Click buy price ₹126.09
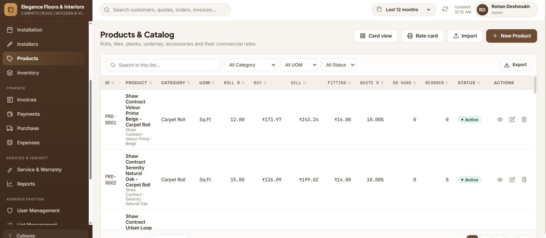546x238 pixels. coord(272,180)
